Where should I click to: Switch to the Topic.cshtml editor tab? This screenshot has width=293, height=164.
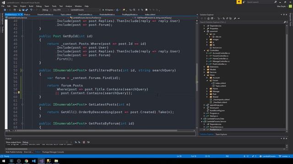point(66,15)
